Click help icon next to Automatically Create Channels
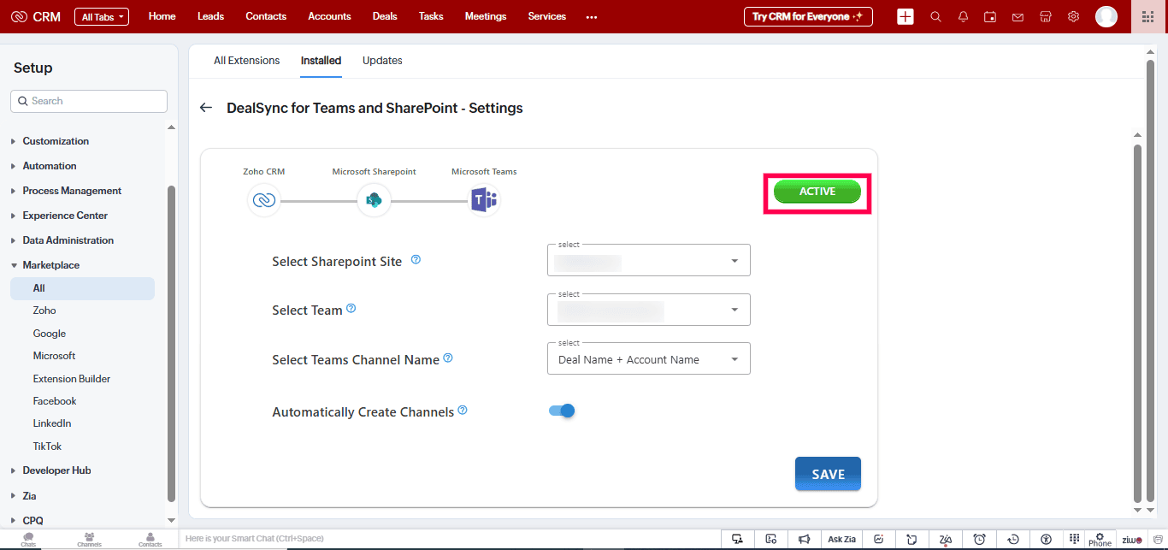 [x=463, y=410]
